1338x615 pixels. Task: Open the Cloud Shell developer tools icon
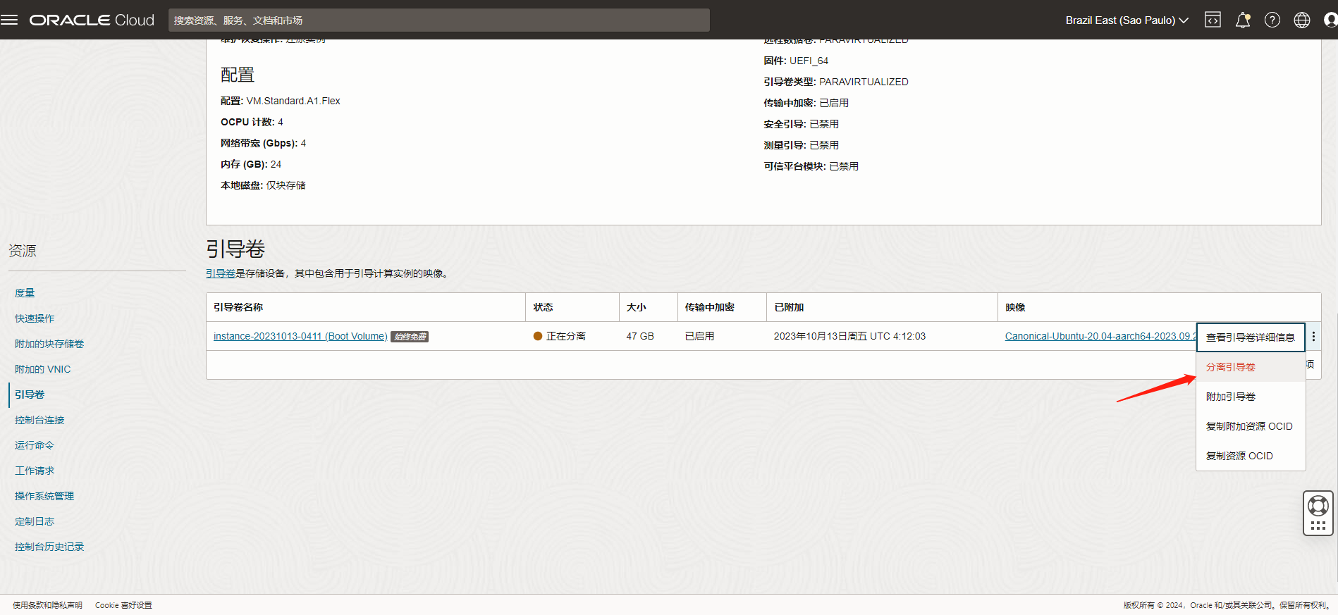click(x=1213, y=20)
